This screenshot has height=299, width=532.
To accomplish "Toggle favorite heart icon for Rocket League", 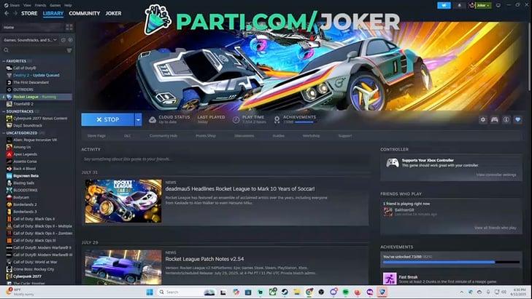I will pyautogui.click(x=517, y=120).
